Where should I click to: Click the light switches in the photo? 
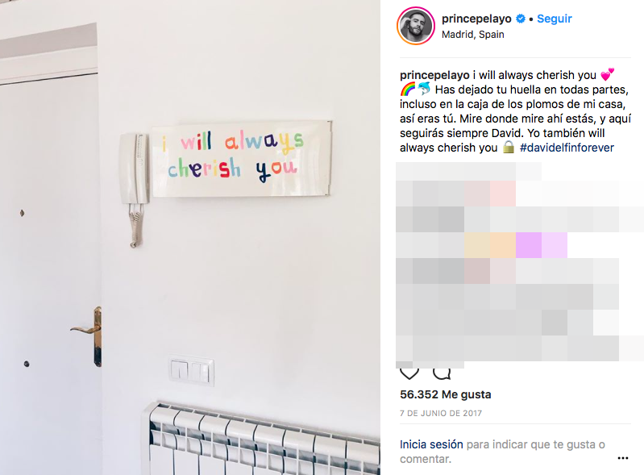[191, 371]
